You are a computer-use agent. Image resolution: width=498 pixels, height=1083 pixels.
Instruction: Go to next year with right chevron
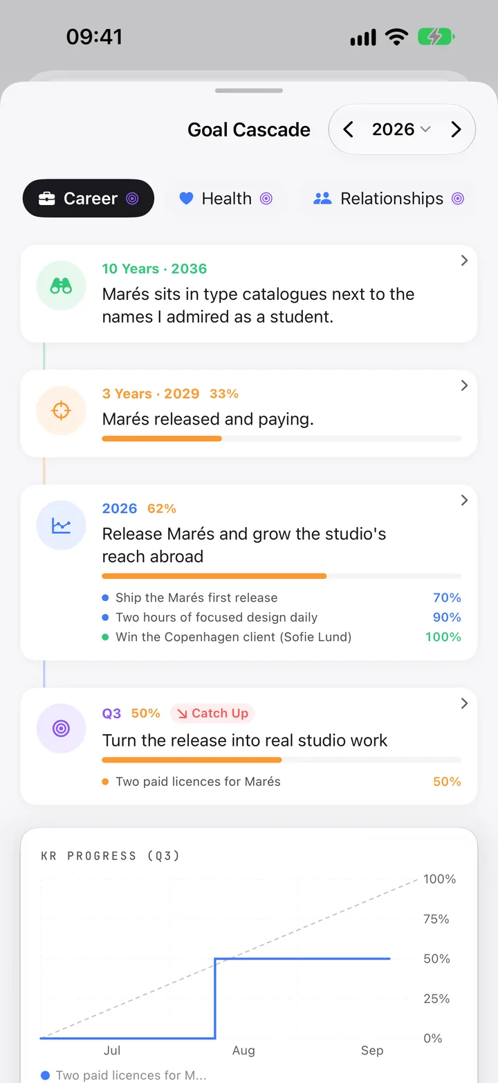456,129
